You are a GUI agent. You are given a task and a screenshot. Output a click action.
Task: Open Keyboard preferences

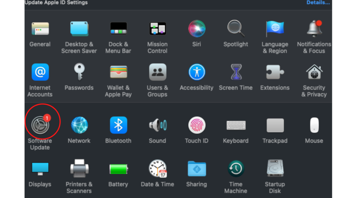pos(236,125)
